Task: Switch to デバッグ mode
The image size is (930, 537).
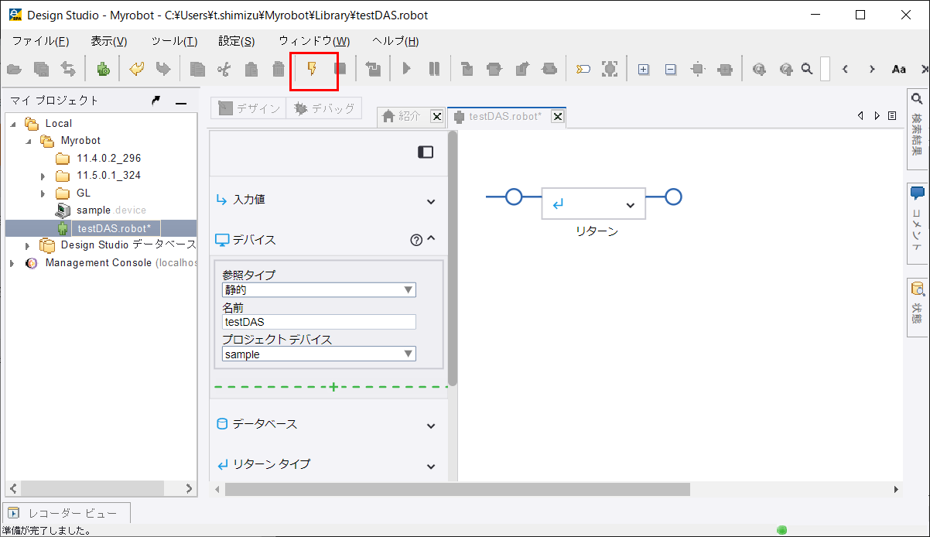Action: point(323,108)
